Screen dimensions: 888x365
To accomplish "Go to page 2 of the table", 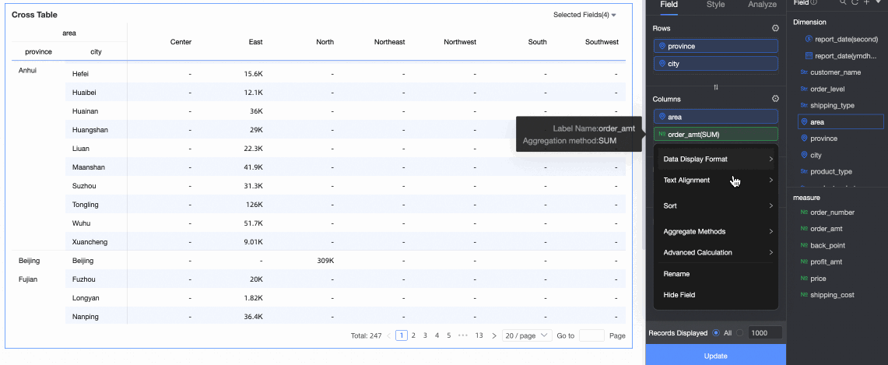I will tap(413, 335).
